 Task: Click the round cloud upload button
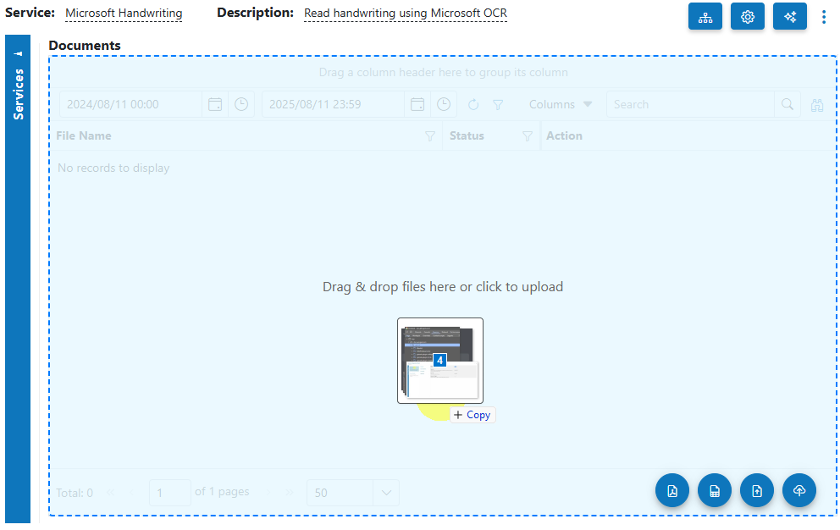click(799, 490)
